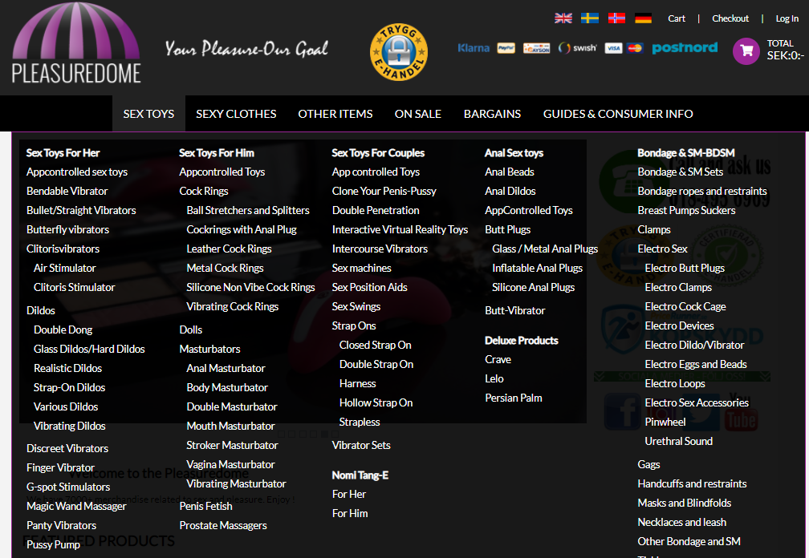Click the Visa card logo
Viewport: 809px width, 558px height.
(x=613, y=48)
